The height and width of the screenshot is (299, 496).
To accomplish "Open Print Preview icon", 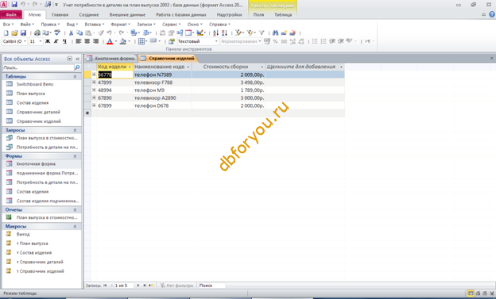I will click(x=45, y=33).
